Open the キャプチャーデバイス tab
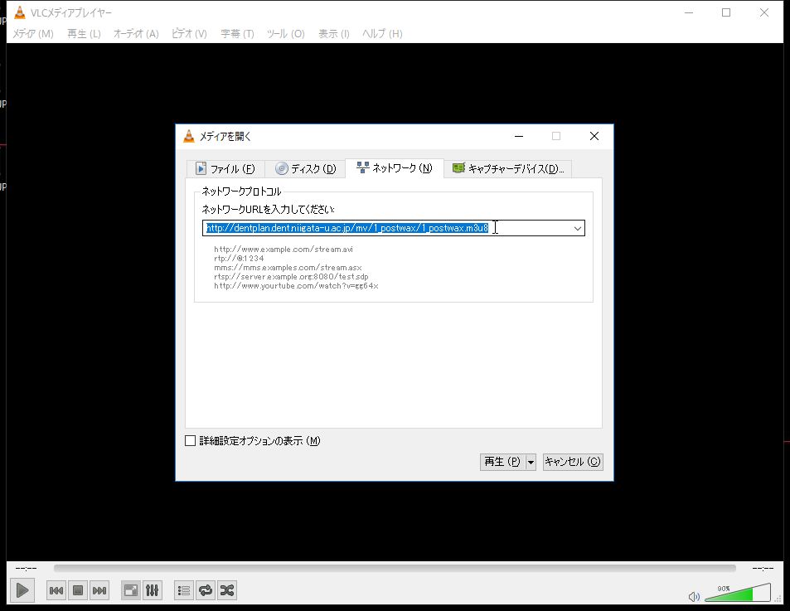Screen dimensions: 790x611 (508, 169)
